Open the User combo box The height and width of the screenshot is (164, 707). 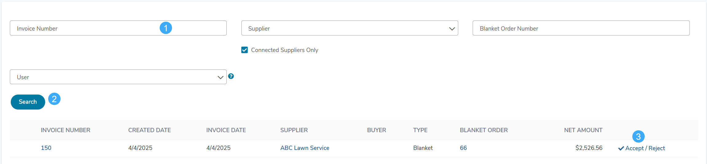pyautogui.click(x=118, y=77)
